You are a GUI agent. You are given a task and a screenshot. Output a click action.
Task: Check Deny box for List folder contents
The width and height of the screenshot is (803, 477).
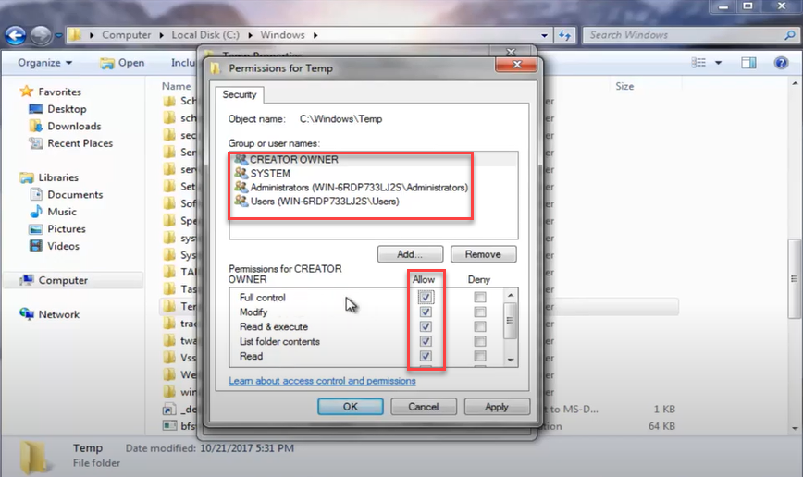tap(480, 341)
